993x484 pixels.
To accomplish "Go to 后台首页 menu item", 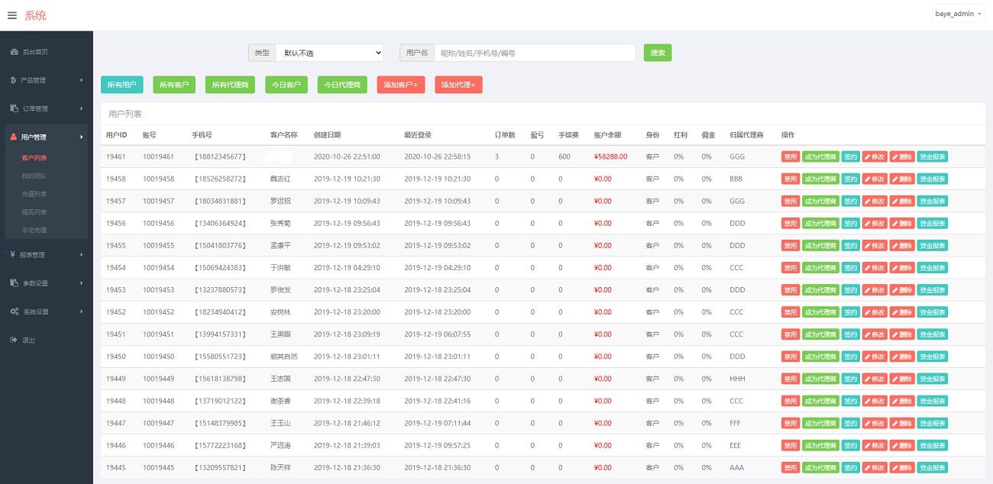I will pyautogui.click(x=36, y=52).
